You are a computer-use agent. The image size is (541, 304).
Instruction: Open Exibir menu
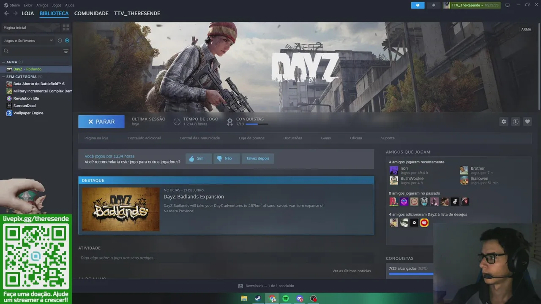pyautogui.click(x=28, y=5)
